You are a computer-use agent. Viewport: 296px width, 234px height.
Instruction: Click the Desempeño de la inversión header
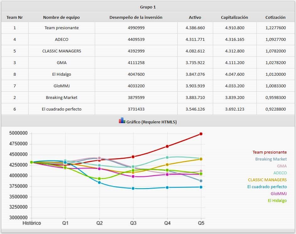(x=136, y=17)
